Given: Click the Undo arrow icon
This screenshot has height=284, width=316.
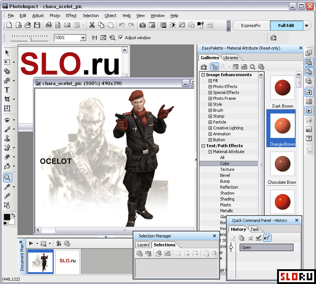Looking at the screenshot, I should [122, 25].
